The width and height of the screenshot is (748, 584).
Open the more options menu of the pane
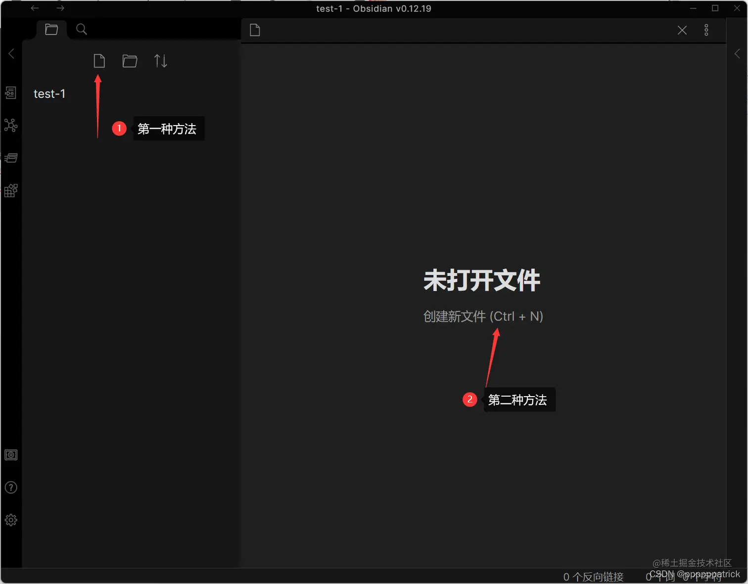pyautogui.click(x=706, y=30)
